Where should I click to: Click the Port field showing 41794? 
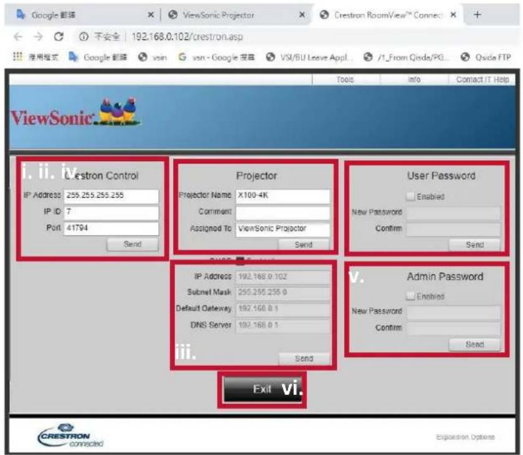tap(111, 228)
